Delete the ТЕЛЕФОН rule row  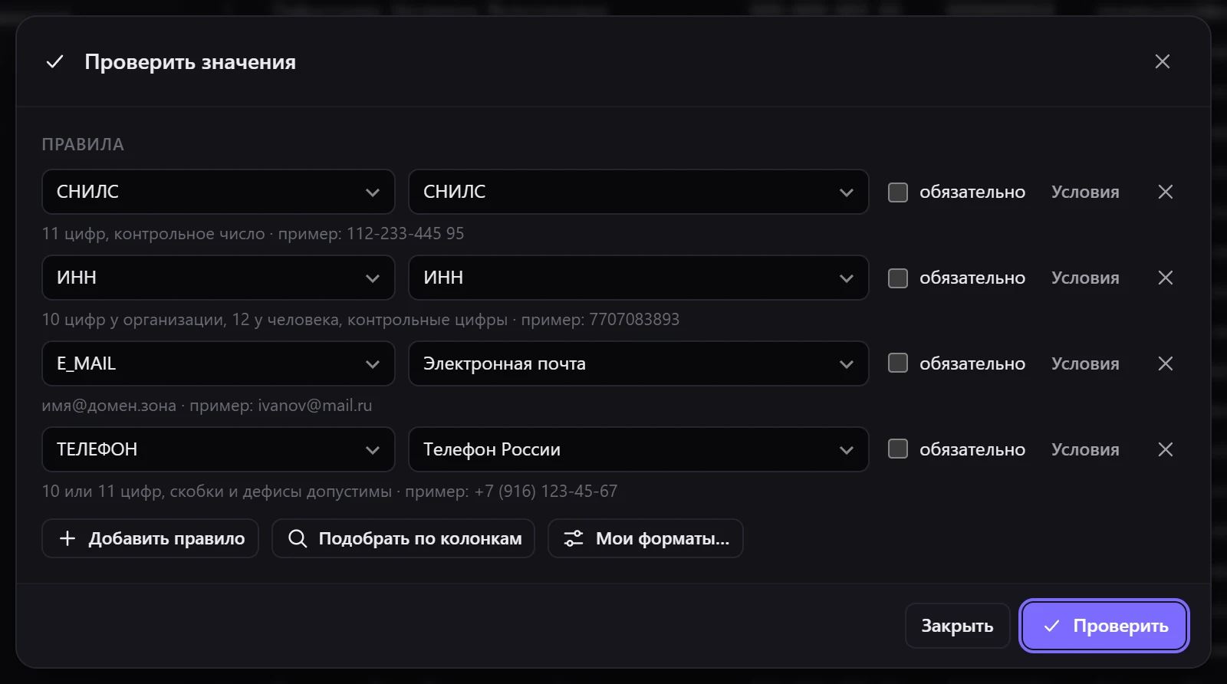[x=1165, y=449]
